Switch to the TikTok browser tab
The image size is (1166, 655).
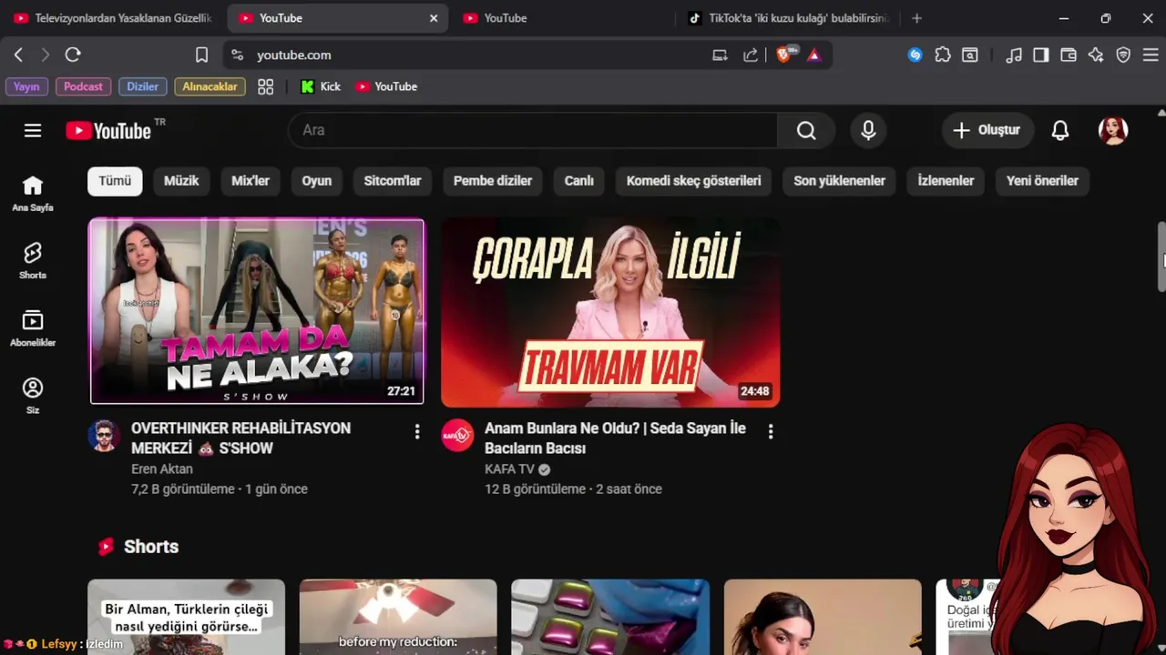[x=787, y=18]
